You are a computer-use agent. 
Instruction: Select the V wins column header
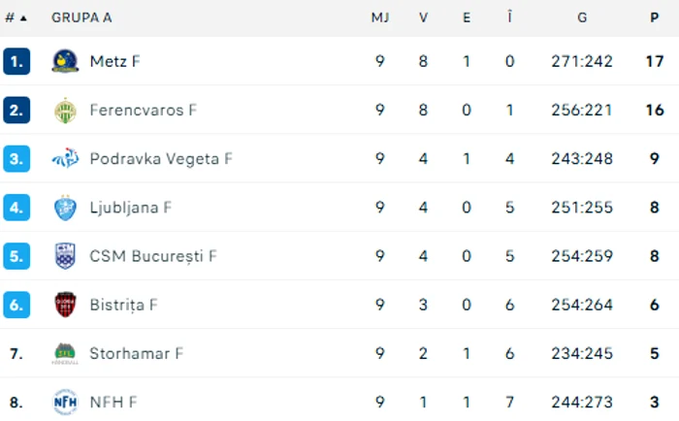click(423, 17)
